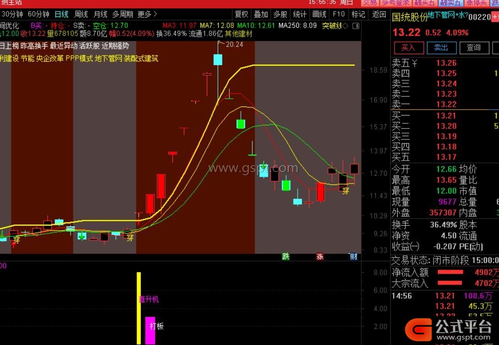This screenshot has height=345, width=499.
Task: Click the 近期强势 tag
Action: pyautogui.click(x=115, y=46)
